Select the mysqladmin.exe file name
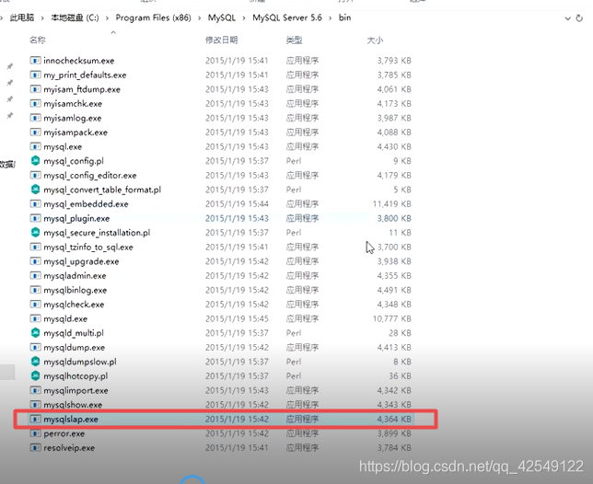Viewport: 593px width, 484px height. [x=75, y=276]
